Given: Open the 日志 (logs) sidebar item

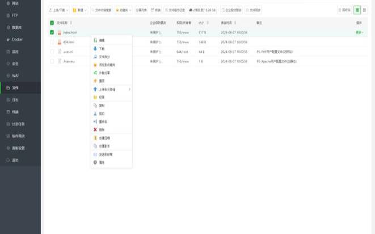Looking at the screenshot, I should pyautogui.click(x=20, y=100).
